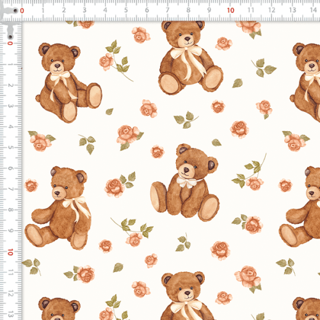Screen dimensions: 320x320
Task: Click the nose of the bow tie bear
Action: 186,170
